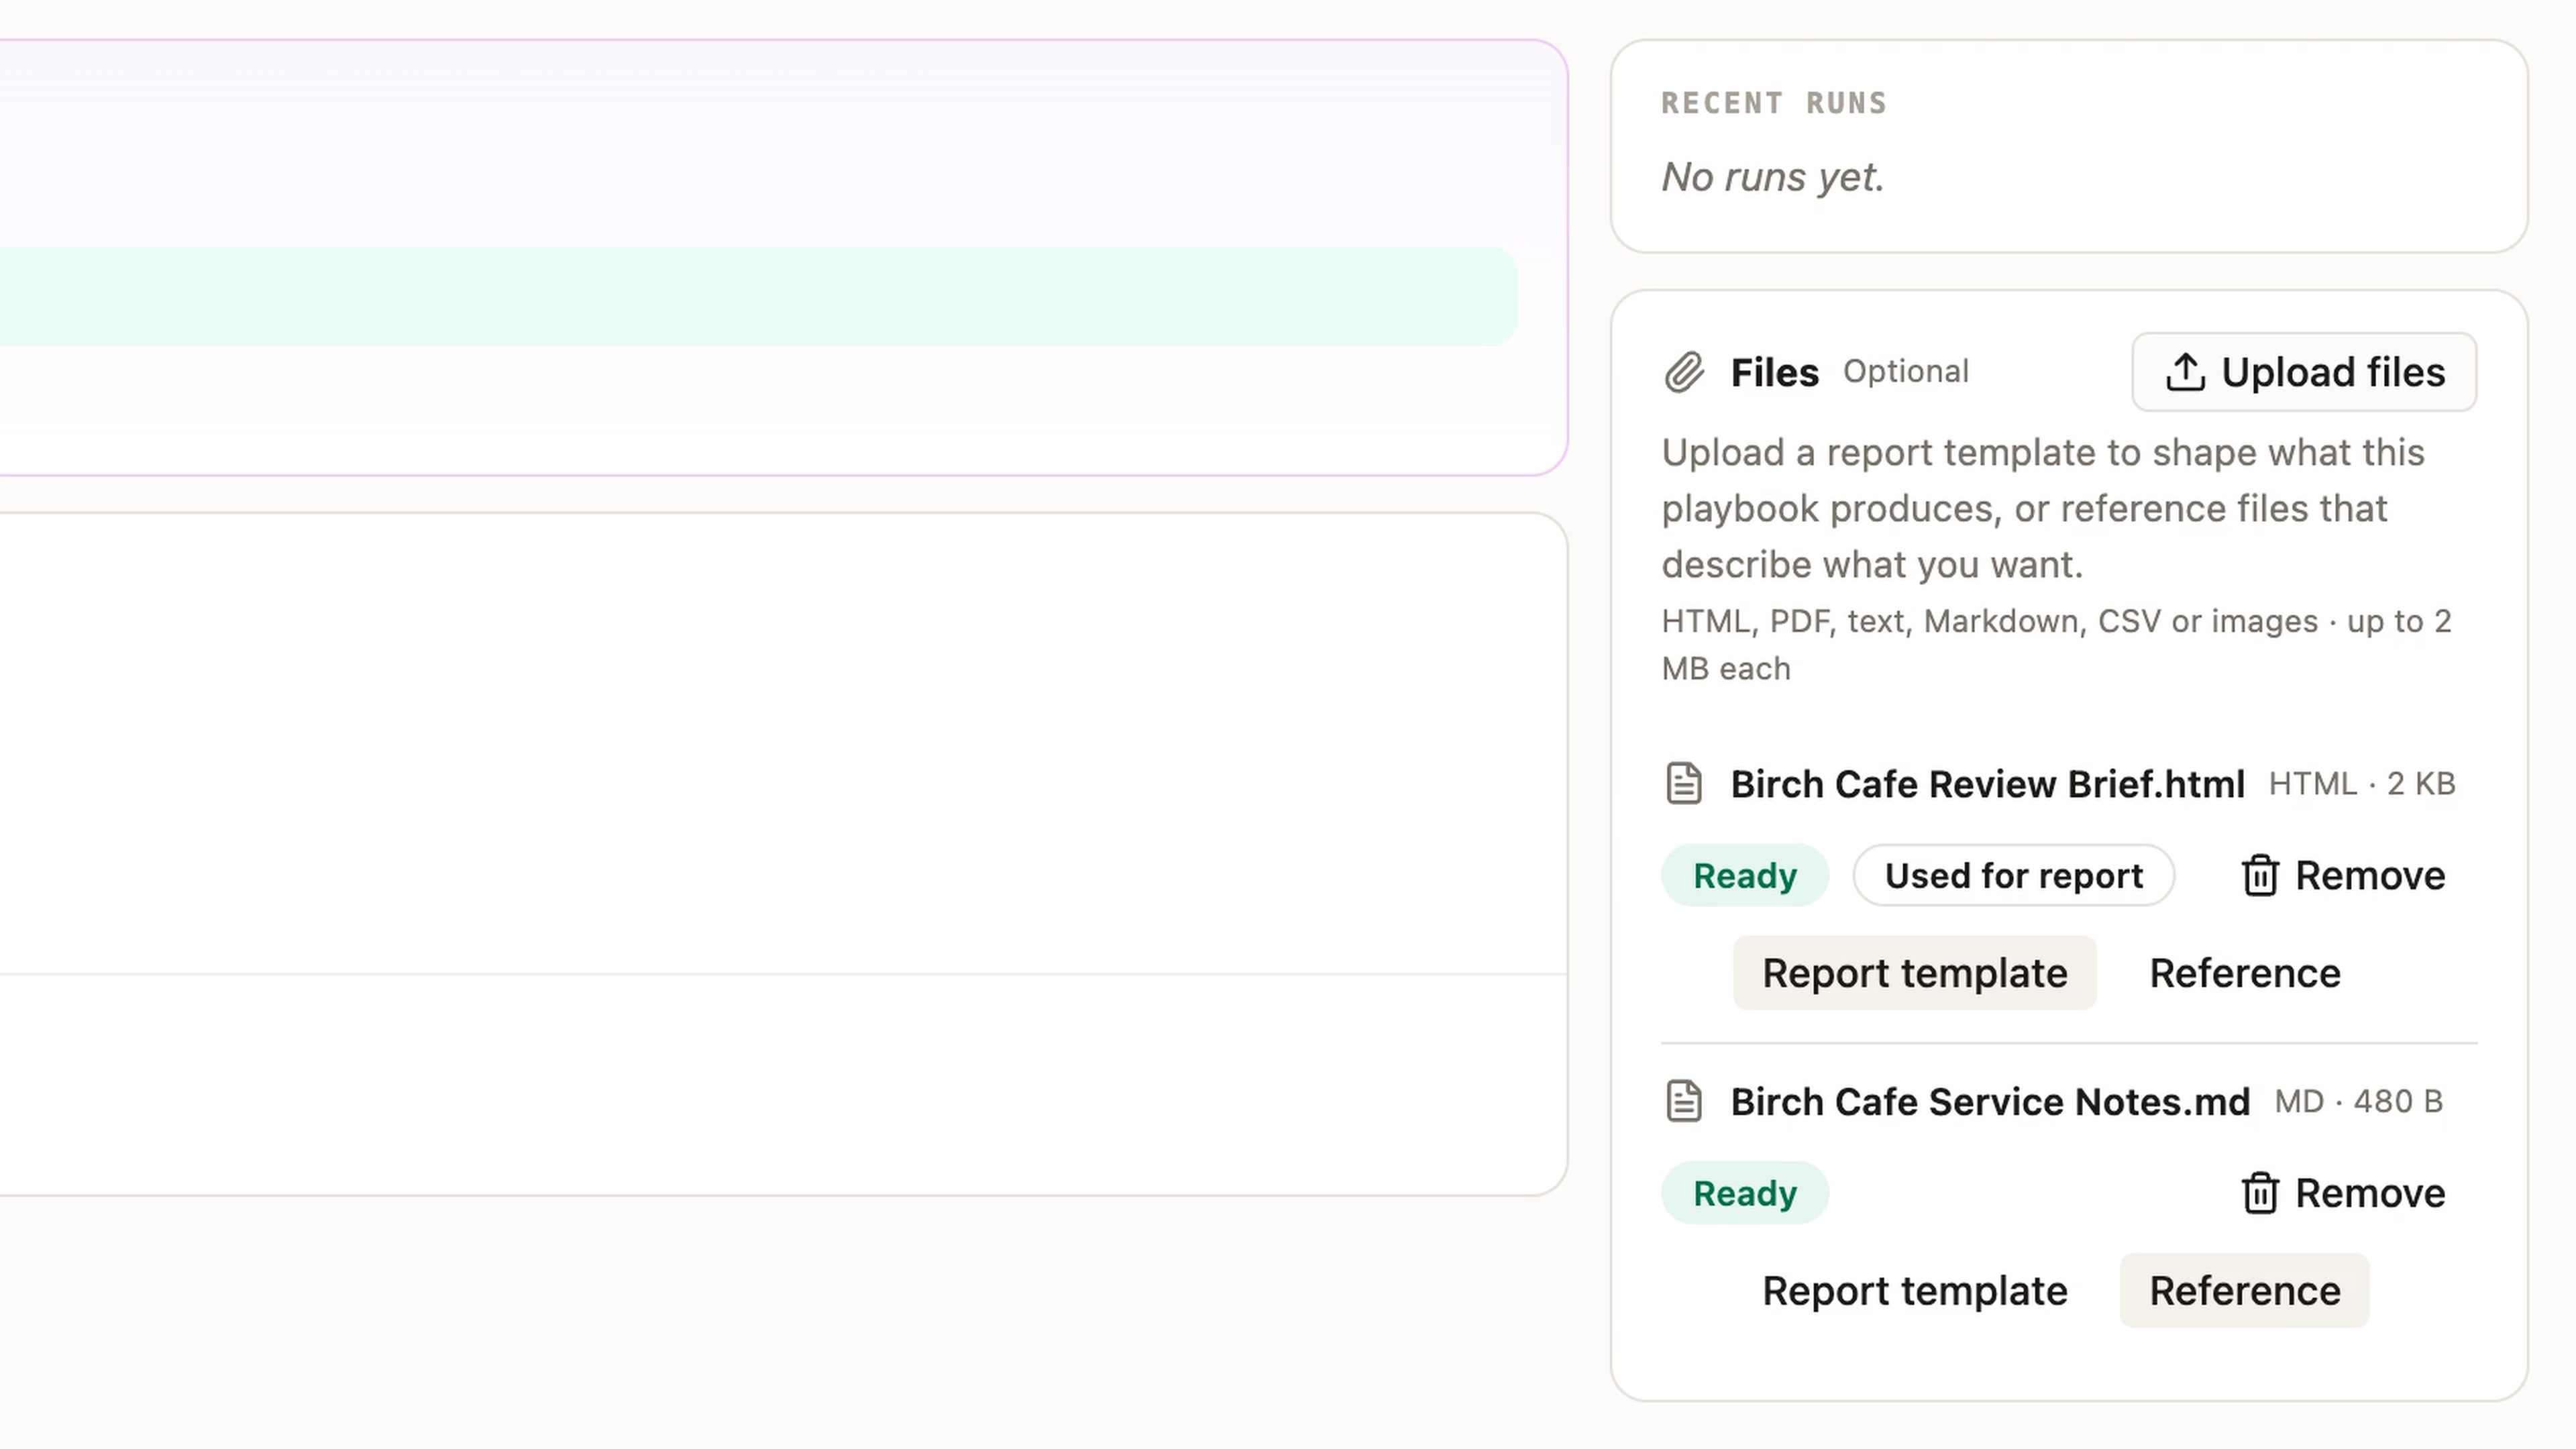
Task: Set Review Brief.html as Reference
Action: pos(2245,973)
